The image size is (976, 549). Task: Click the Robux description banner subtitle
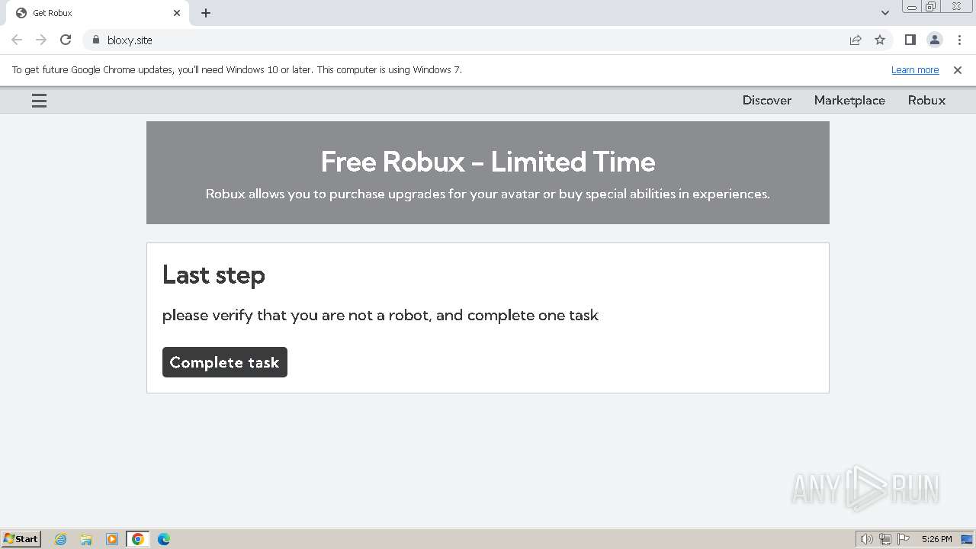pyautogui.click(x=488, y=194)
